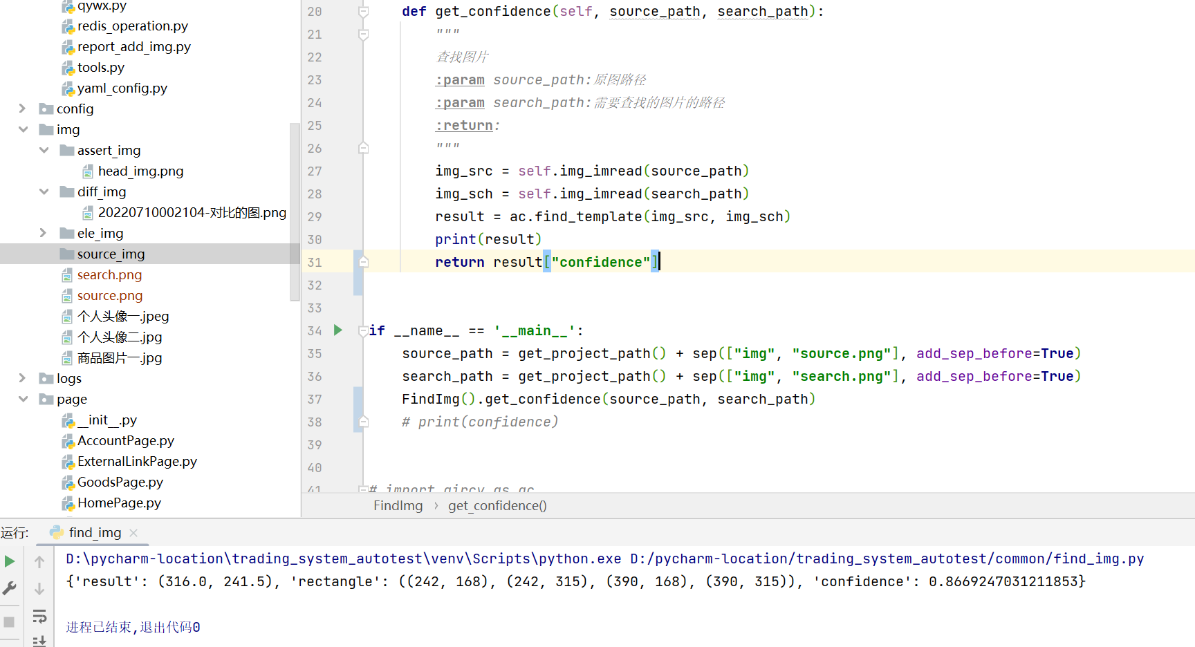Stop the process with the stop square
Viewport: 1195px width, 647px height.
9,621
